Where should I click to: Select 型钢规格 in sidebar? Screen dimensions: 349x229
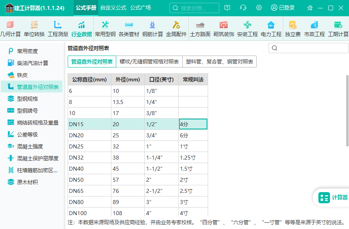click(x=32, y=99)
